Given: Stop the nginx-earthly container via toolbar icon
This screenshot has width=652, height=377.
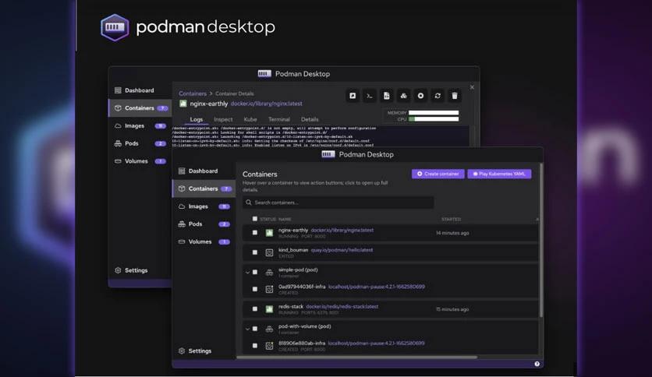Looking at the screenshot, I should [x=420, y=96].
